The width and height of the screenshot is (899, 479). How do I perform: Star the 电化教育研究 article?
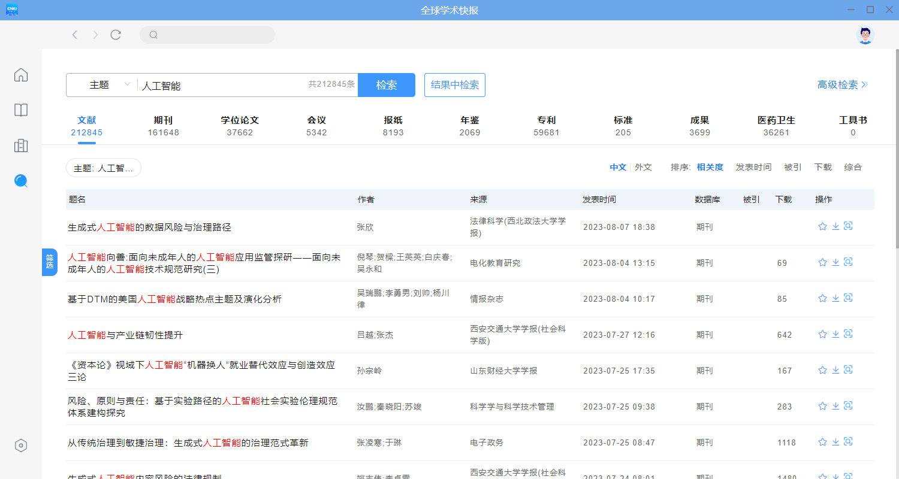(x=822, y=262)
